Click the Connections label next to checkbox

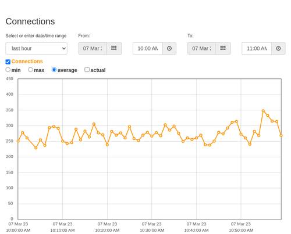pos(27,62)
